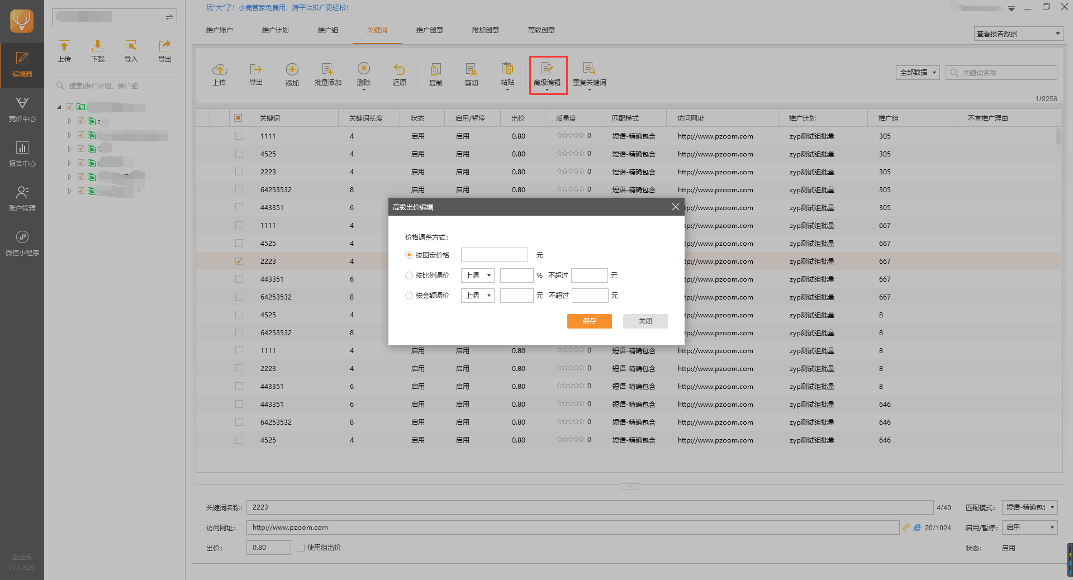Screen dimensions: 1073x580
Task: Click the promotional banner link at top
Action: 277,8
